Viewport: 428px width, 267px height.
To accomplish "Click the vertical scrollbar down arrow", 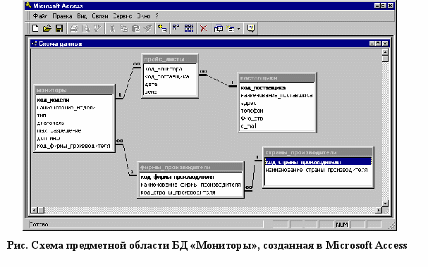I will pyautogui.click(x=385, y=203).
